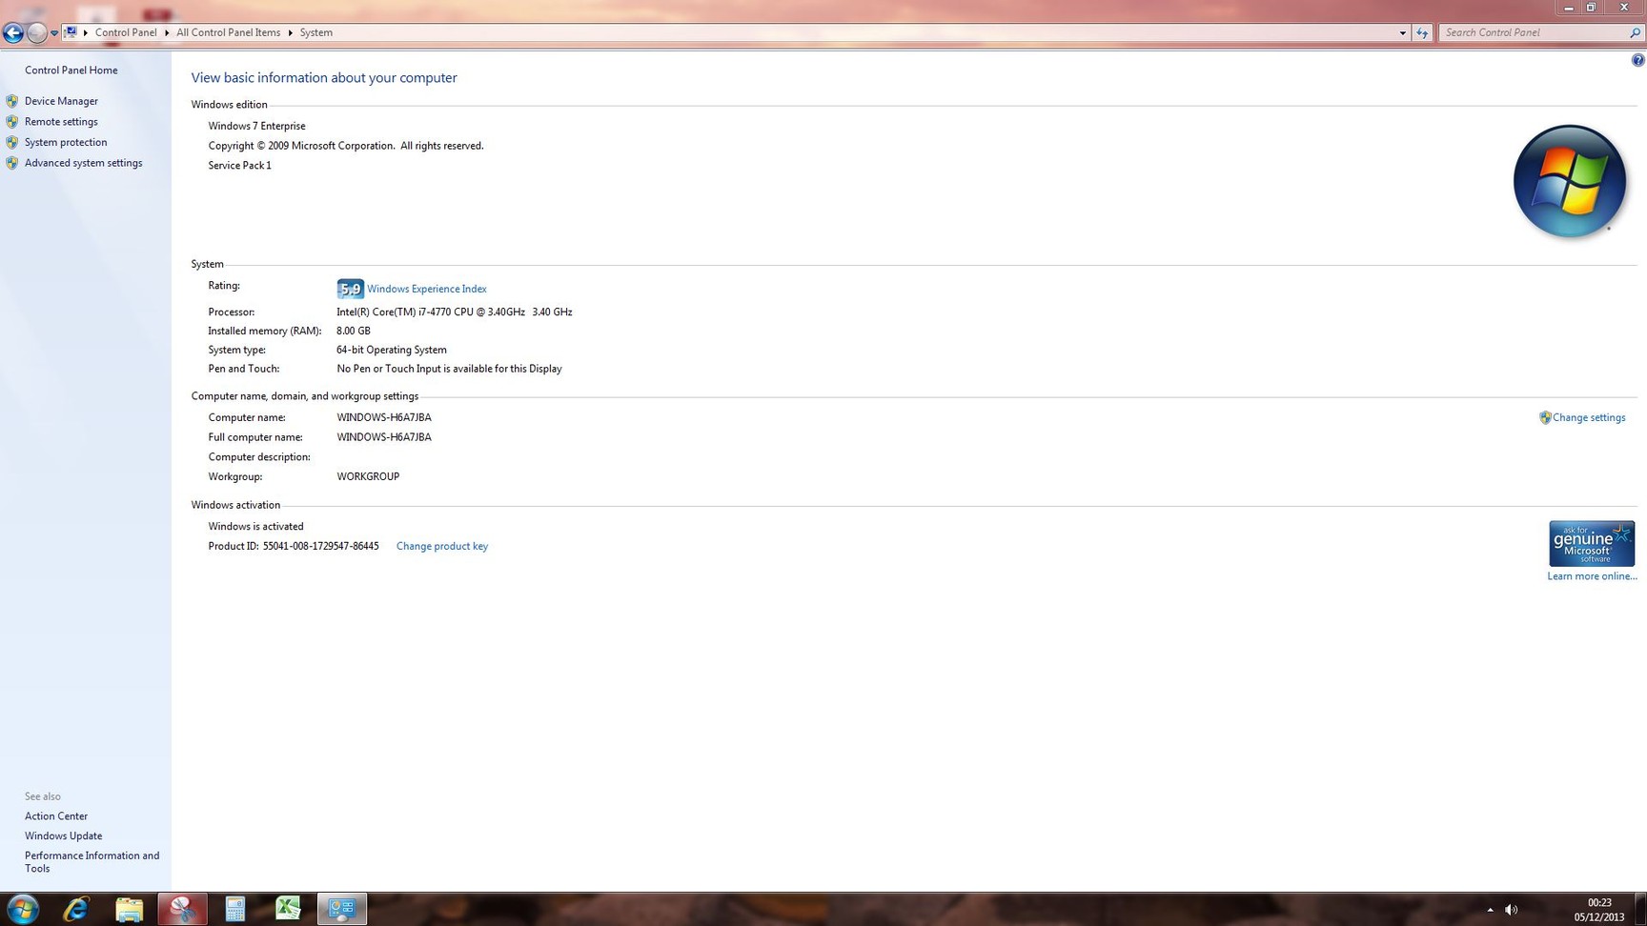Expand root arrow before Control Panel breadcrumb
The image size is (1647, 926).
86,32
